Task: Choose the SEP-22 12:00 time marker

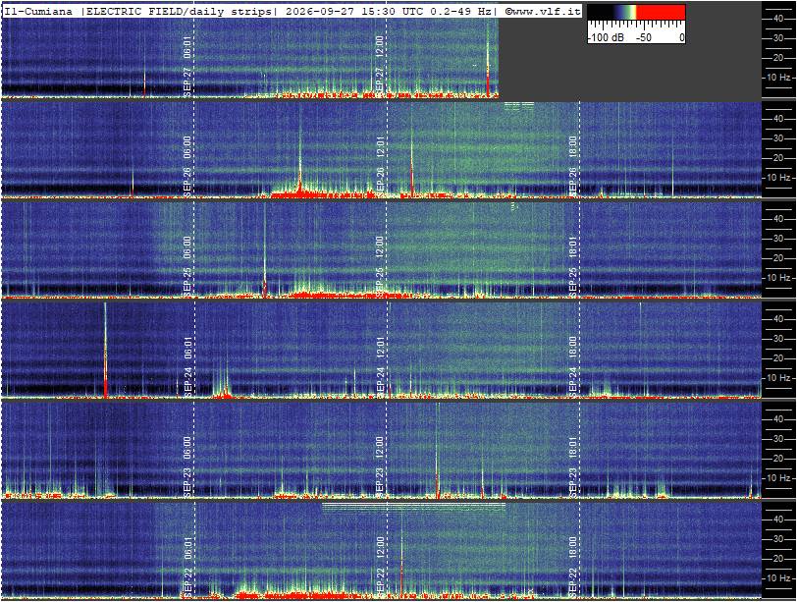Action: pos(379,567)
